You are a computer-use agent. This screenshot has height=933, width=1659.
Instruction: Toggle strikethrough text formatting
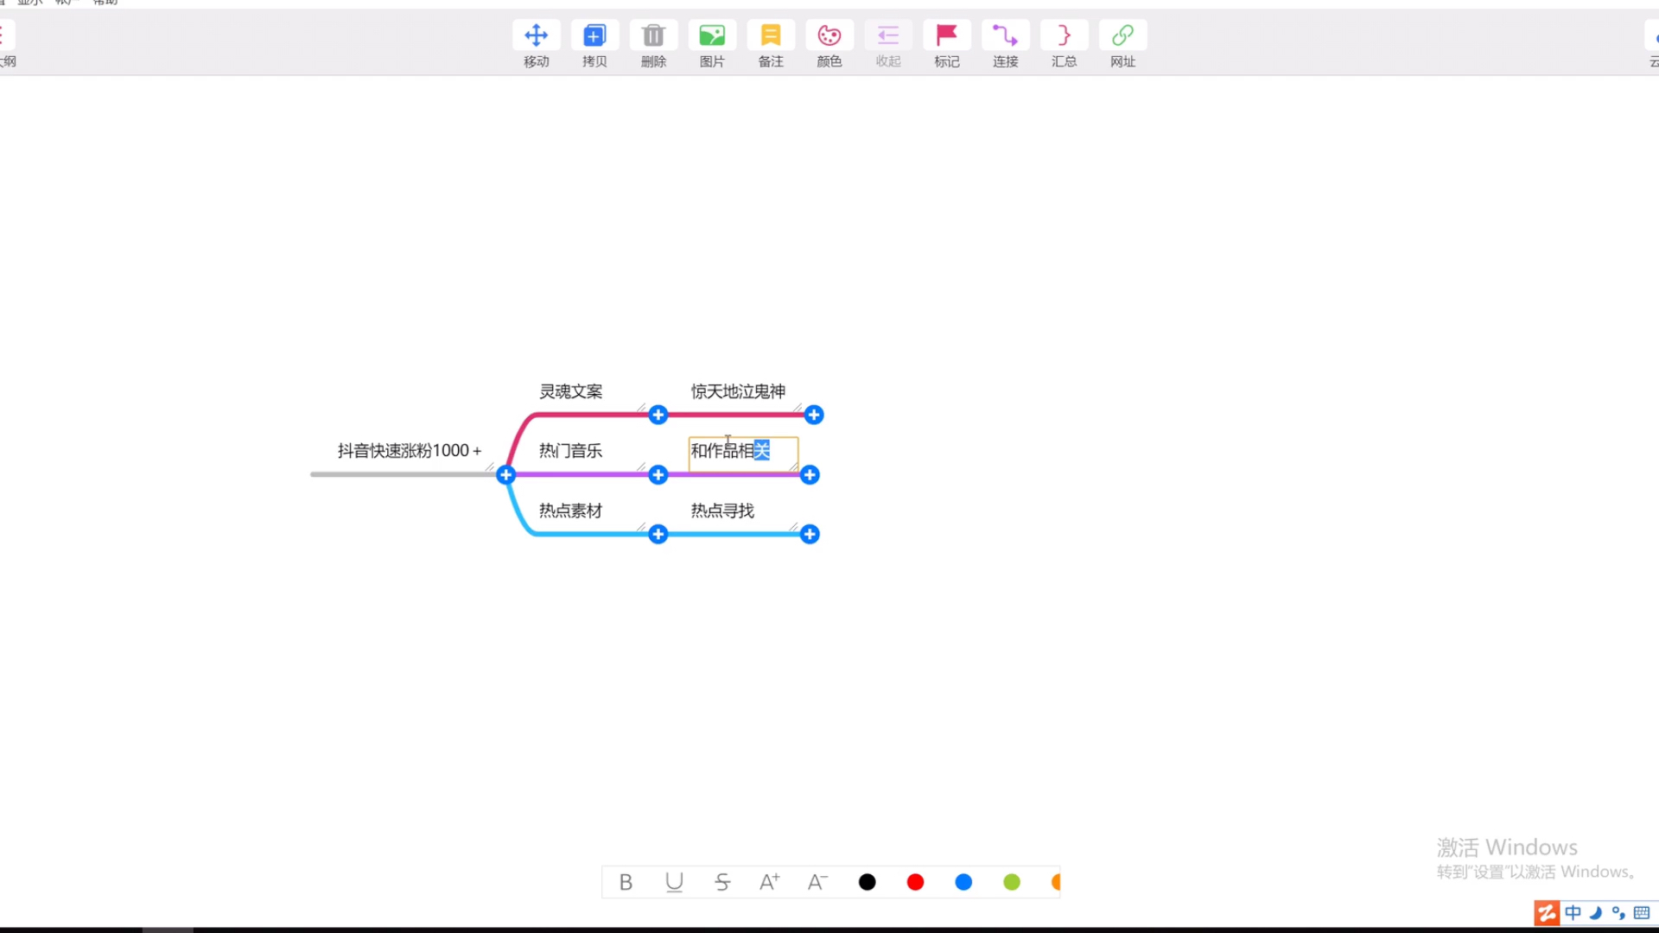coord(722,882)
